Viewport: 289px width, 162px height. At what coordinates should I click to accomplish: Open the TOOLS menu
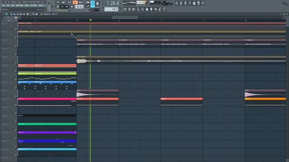coord(41,5)
